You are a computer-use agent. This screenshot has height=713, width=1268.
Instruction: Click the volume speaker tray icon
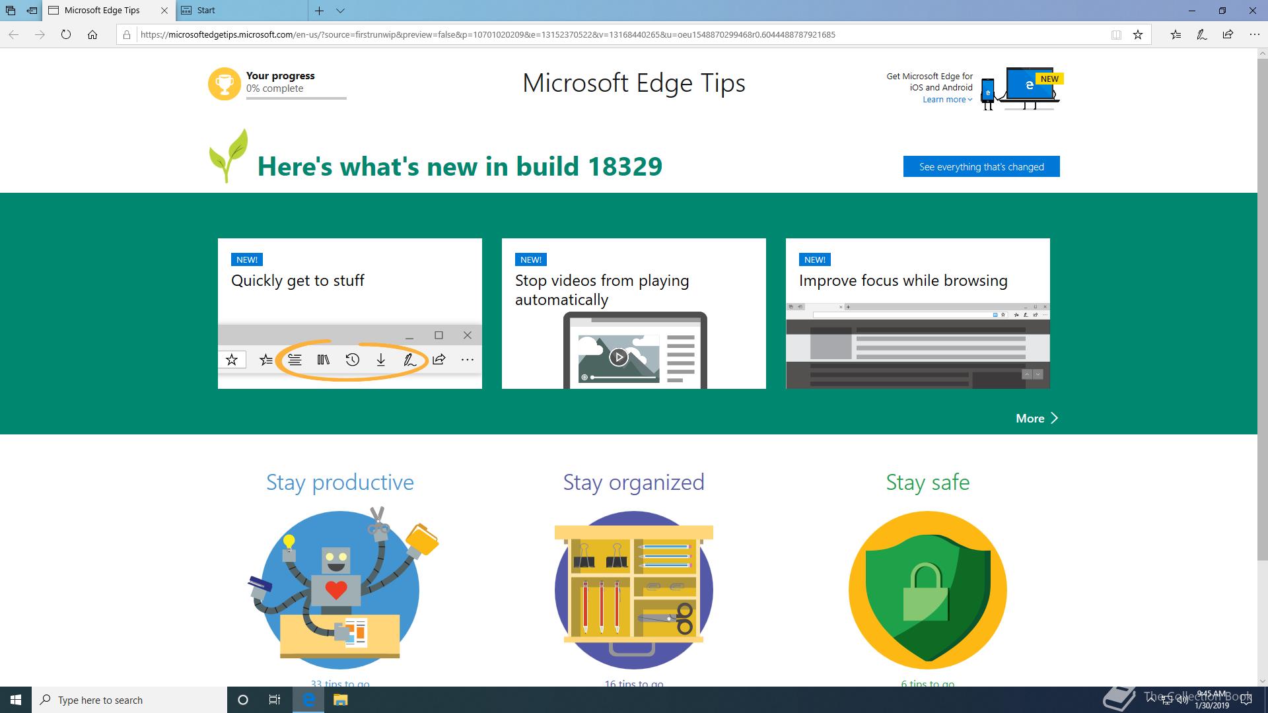tap(1182, 700)
